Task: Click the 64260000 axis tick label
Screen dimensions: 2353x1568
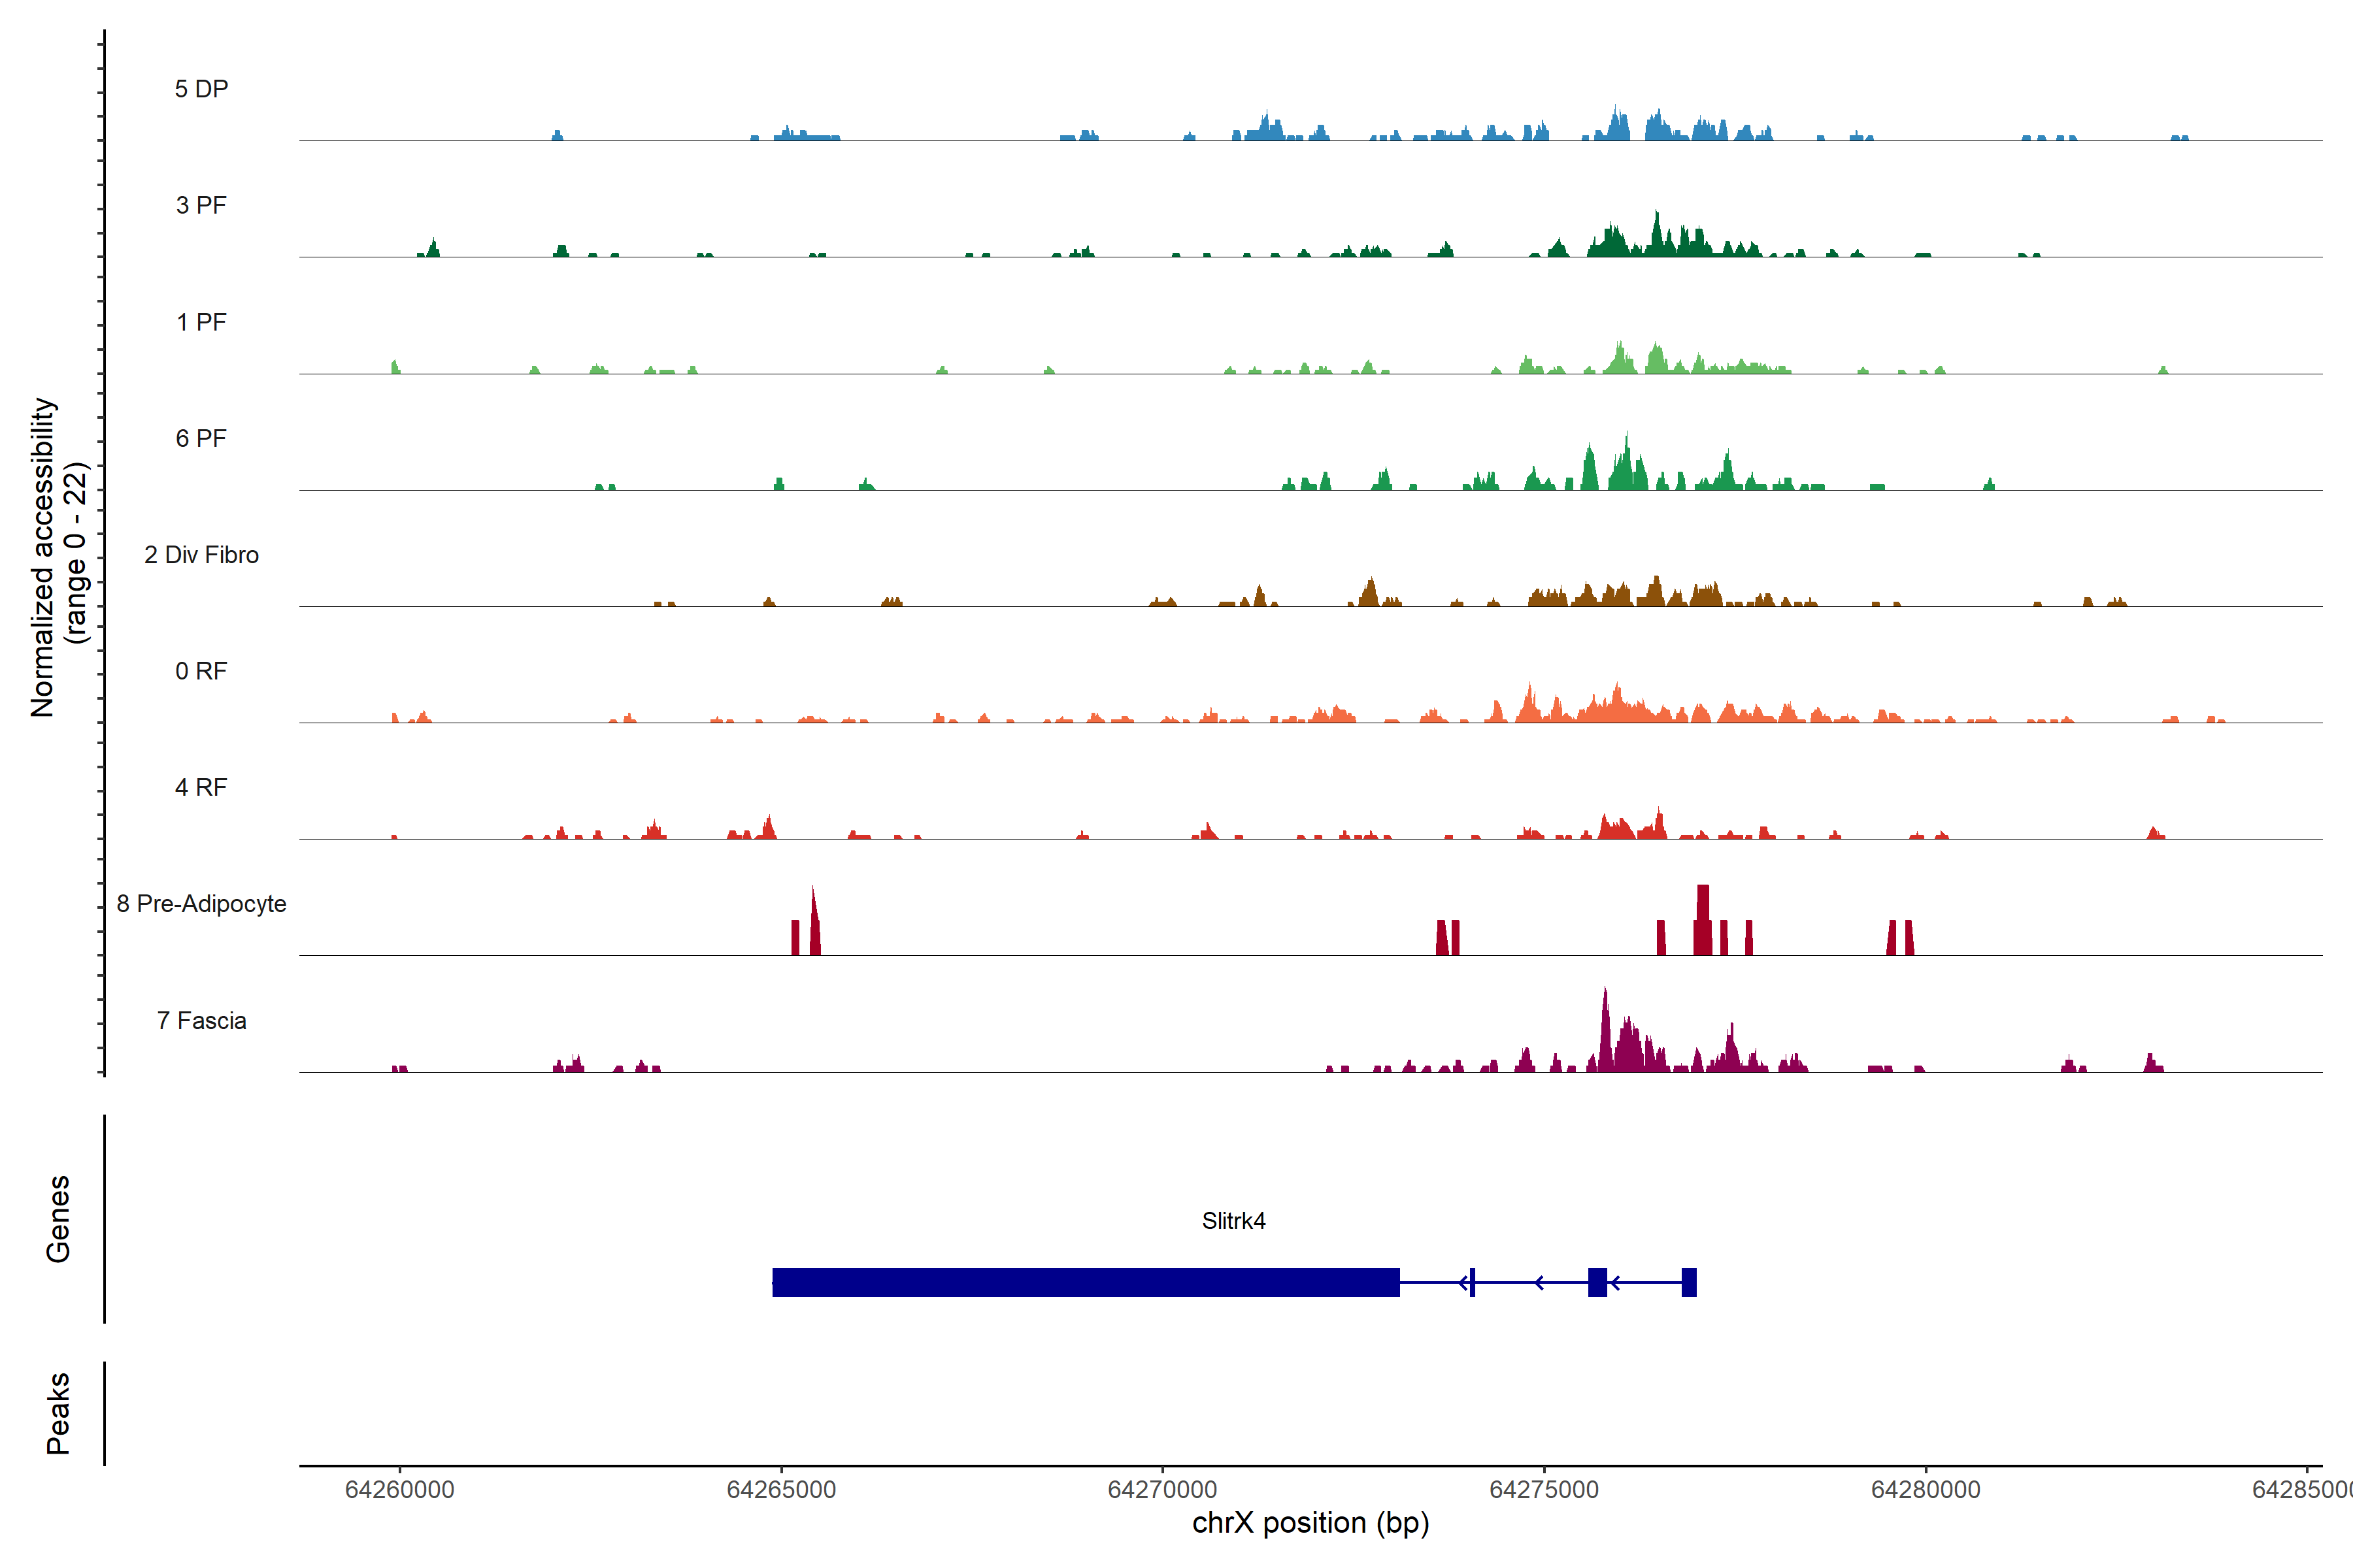Action: coord(399,1490)
